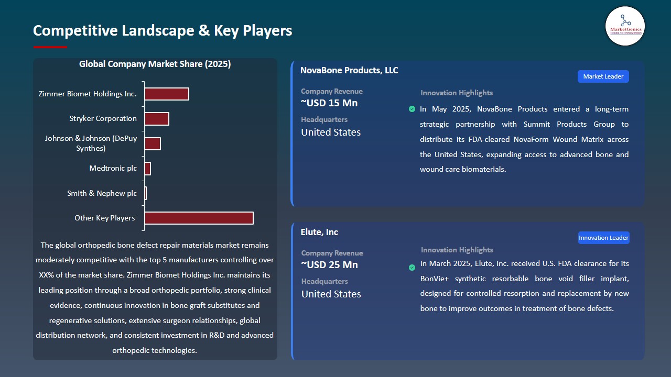Click the Innovation Highlights section label
Viewport: 671px width, 377px height.
(x=456, y=93)
